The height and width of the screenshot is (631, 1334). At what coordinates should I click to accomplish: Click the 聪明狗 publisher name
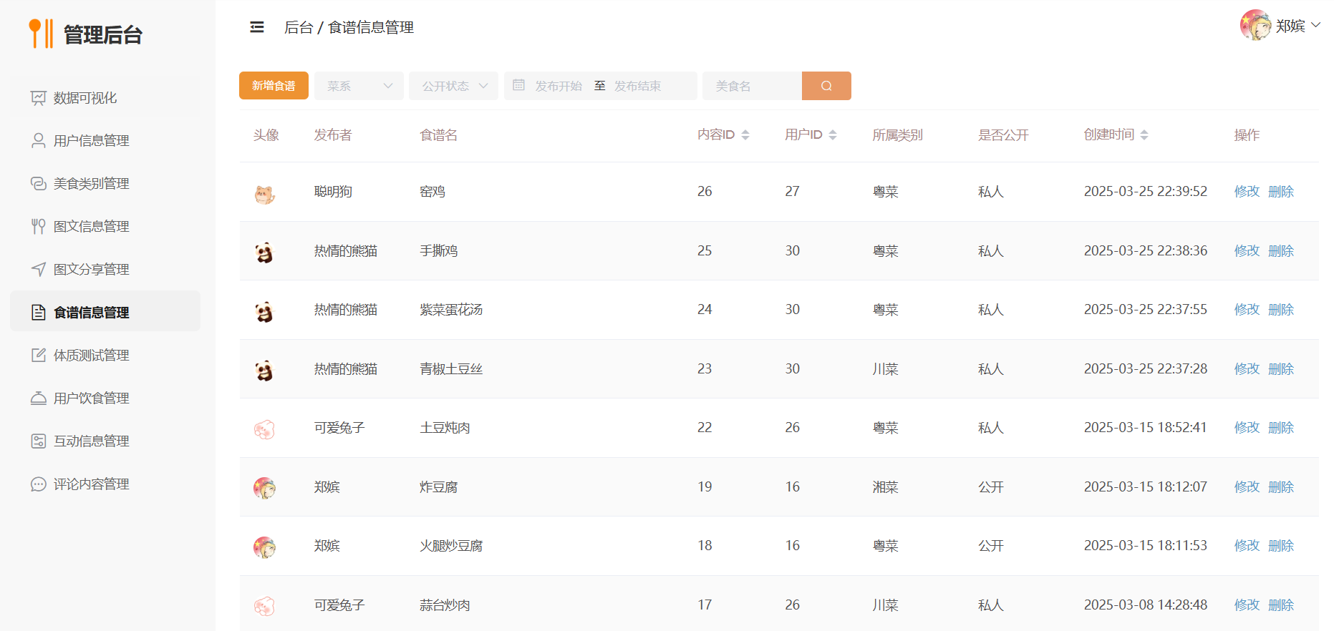click(333, 192)
